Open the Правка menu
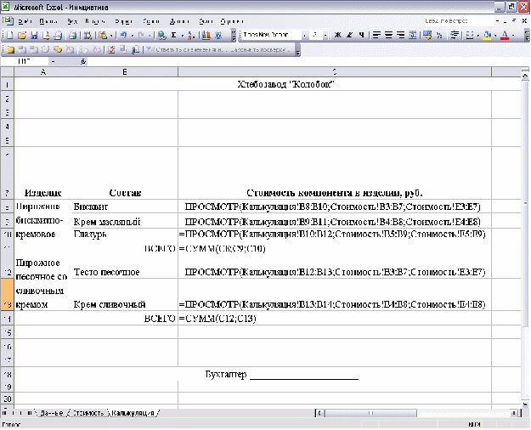Image resolution: width=531 pixels, height=430 pixels. pos(48,21)
